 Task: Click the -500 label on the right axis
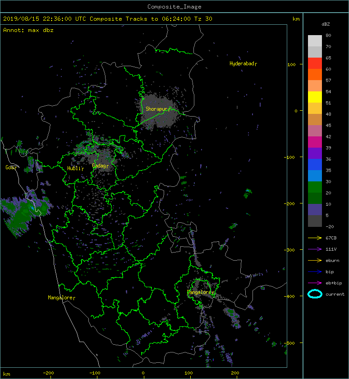coord(289,343)
